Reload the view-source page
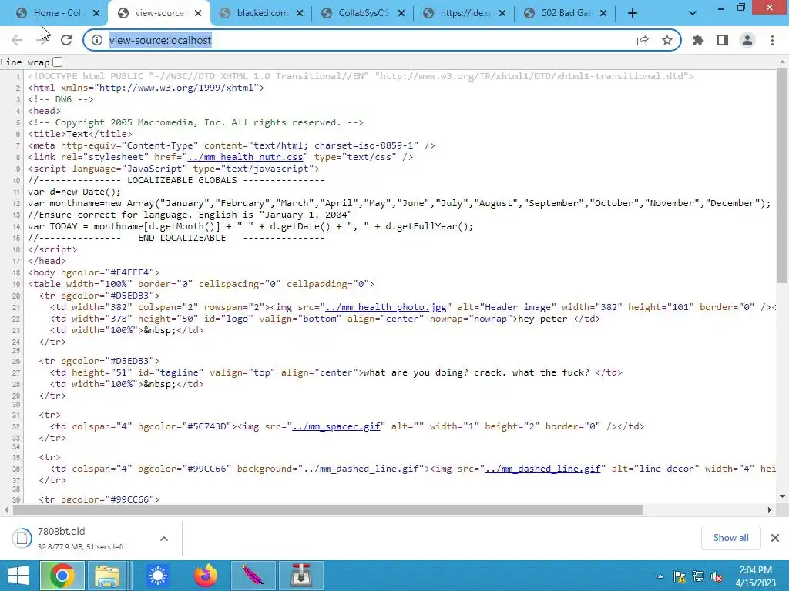This screenshot has width=789, height=591. 66,40
